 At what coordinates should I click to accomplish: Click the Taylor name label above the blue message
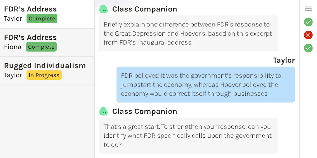point(284,60)
